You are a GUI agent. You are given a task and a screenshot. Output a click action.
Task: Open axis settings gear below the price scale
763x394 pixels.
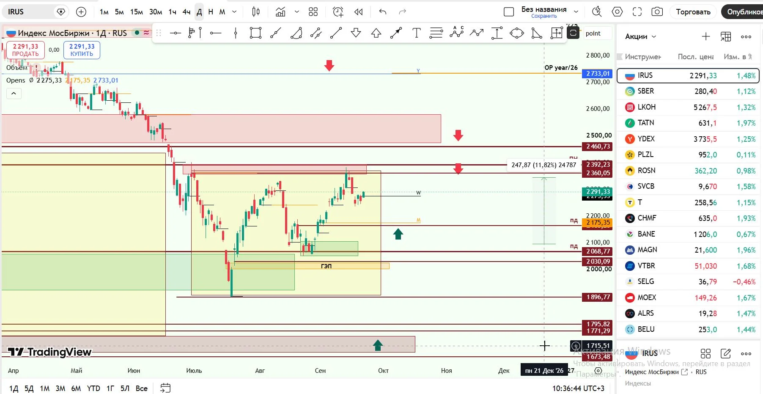coord(598,371)
